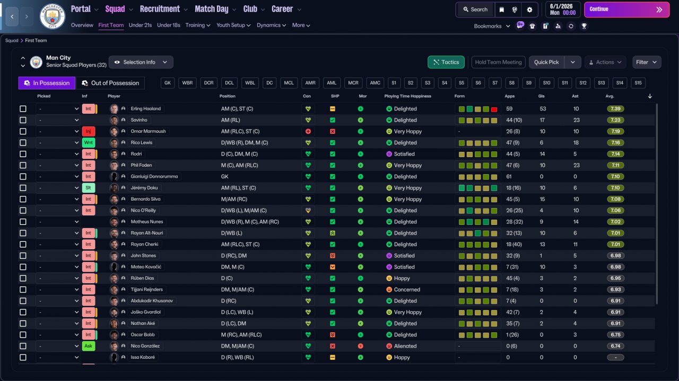Viewport: 679px width, 381px height.
Task: Click Erling Haaland's form indicator squares
Action: pos(478,109)
